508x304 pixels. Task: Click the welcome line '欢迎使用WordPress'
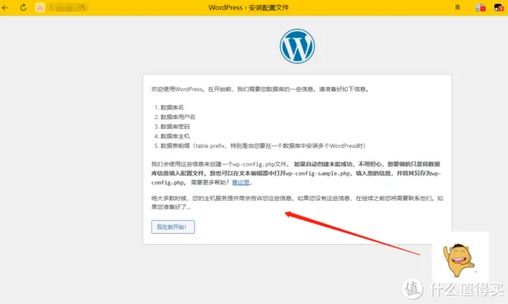click(x=177, y=90)
